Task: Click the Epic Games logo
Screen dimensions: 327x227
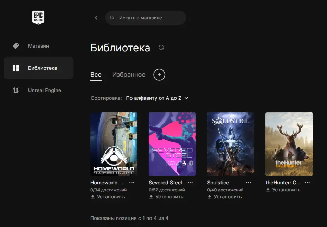Action: (x=38, y=17)
